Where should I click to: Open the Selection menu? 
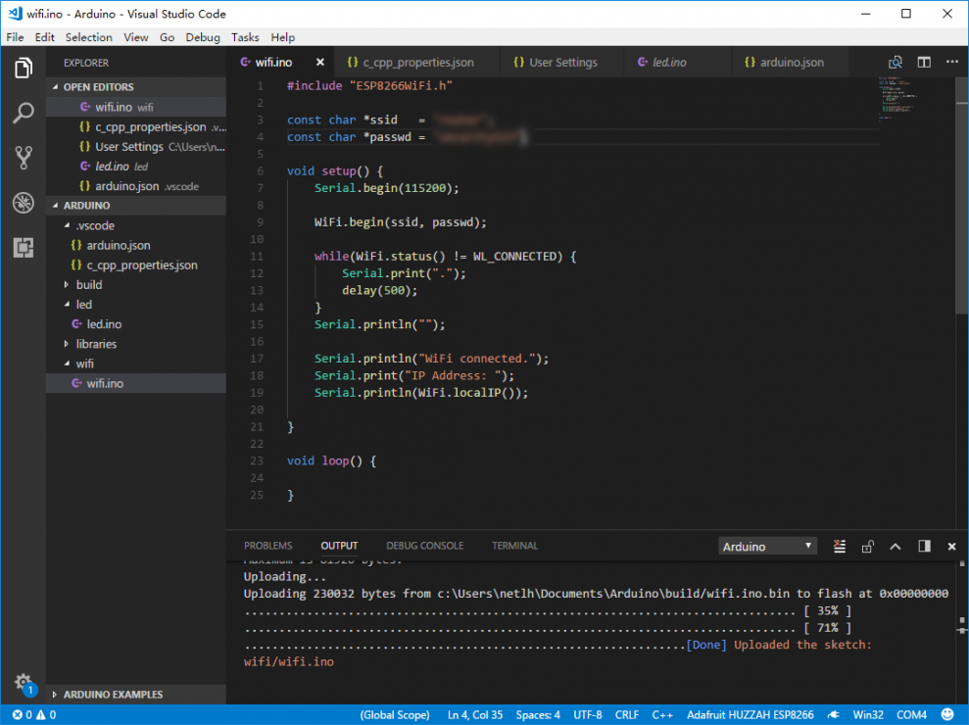coord(88,37)
